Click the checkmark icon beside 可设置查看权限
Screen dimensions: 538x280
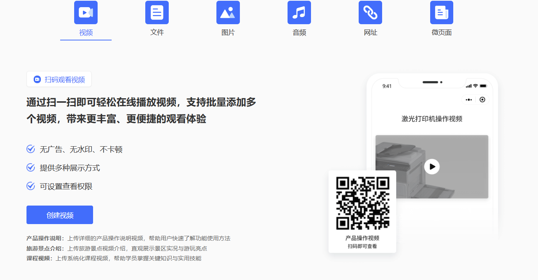pyautogui.click(x=31, y=186)
